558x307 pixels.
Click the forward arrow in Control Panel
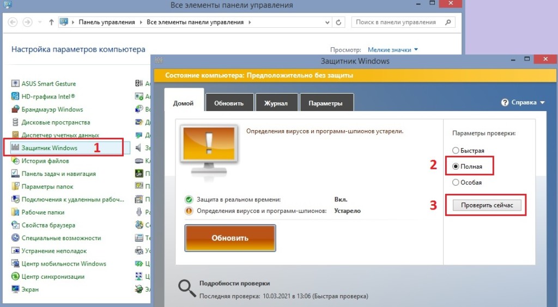pos(27,22)
